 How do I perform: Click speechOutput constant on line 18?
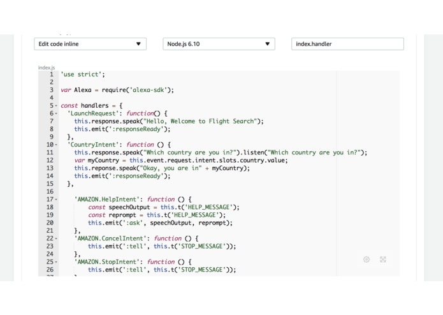point(129,207)
